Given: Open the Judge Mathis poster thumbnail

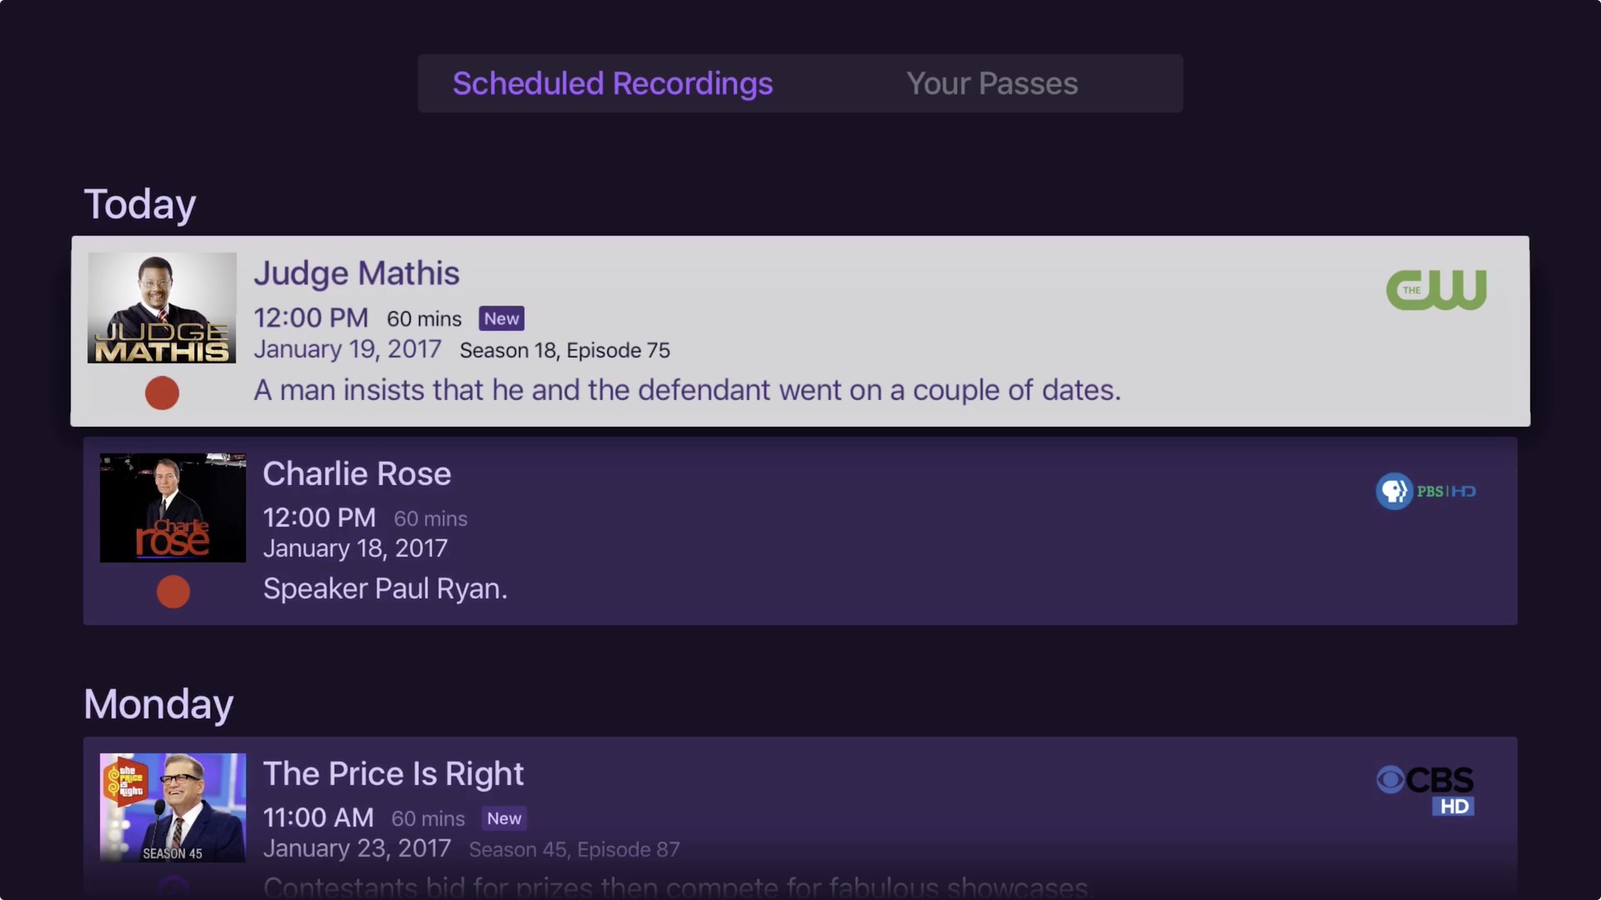Looking at the screenshot, I should click(x=162, y=307).
